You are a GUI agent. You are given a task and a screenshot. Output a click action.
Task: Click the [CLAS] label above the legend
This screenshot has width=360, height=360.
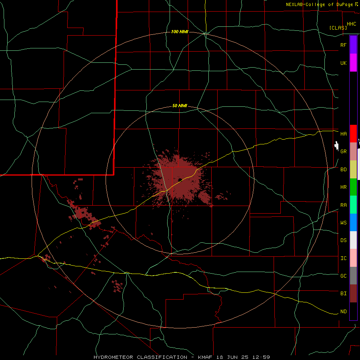(338, 28)
